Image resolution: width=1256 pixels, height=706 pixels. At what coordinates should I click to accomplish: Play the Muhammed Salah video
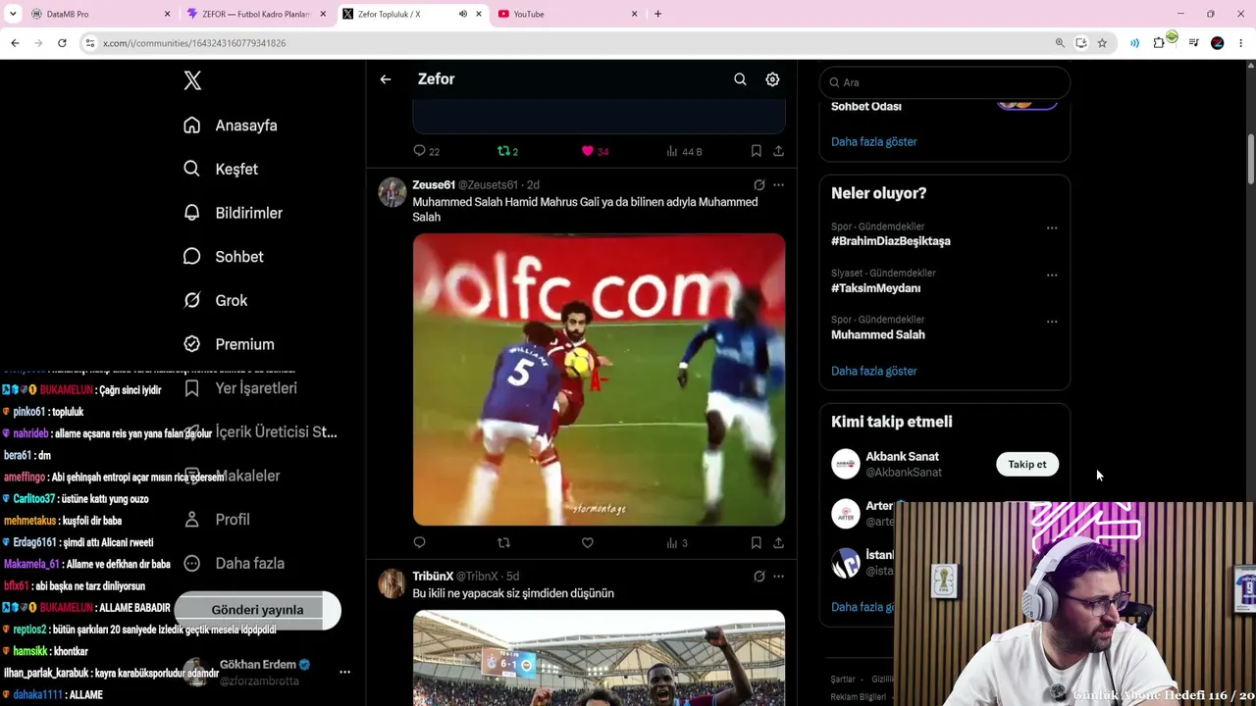599,379
